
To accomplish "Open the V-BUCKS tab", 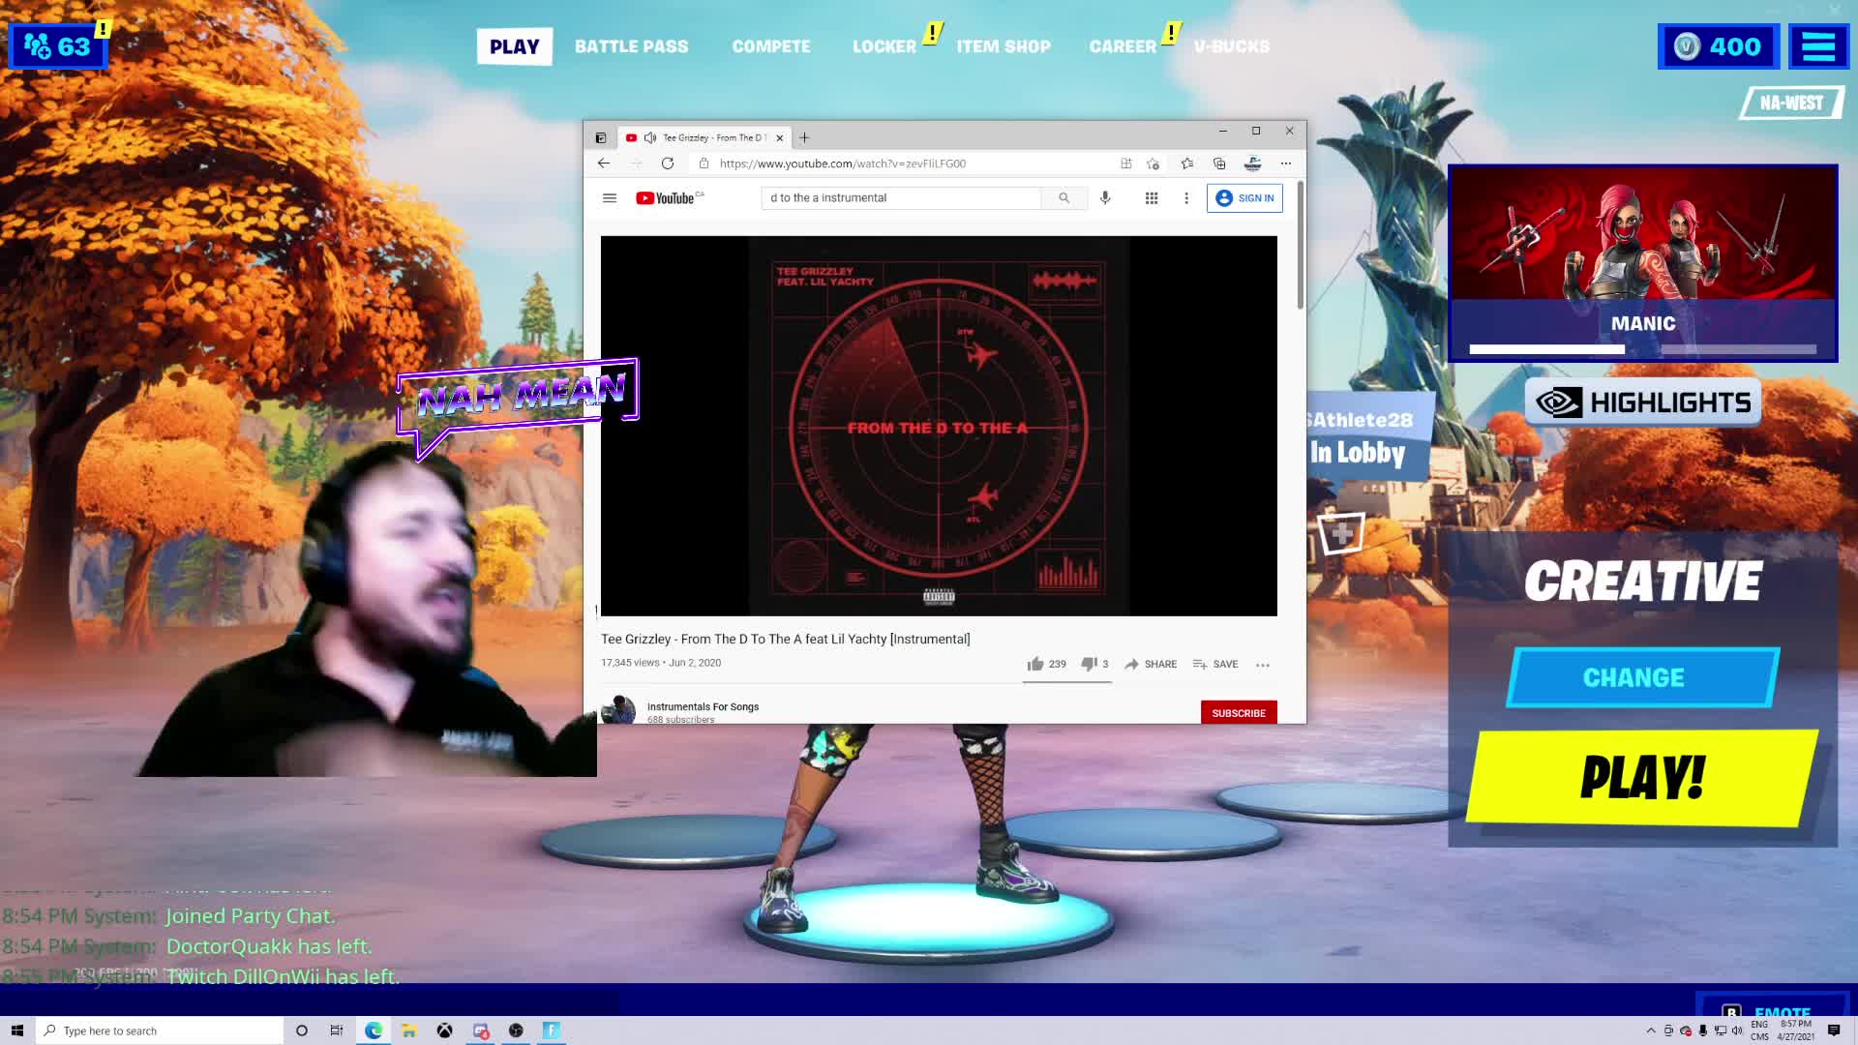I will coord(1231,46).
